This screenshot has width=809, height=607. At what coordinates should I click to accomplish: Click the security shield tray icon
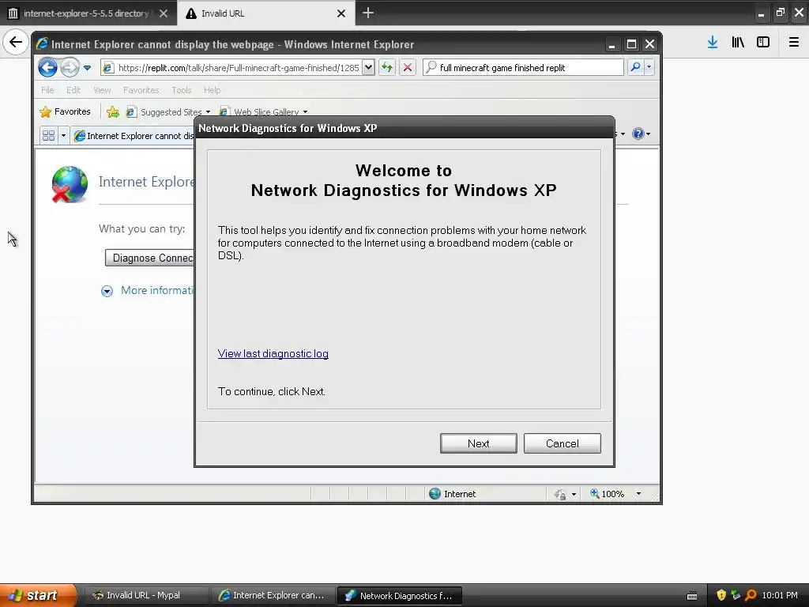721,595
